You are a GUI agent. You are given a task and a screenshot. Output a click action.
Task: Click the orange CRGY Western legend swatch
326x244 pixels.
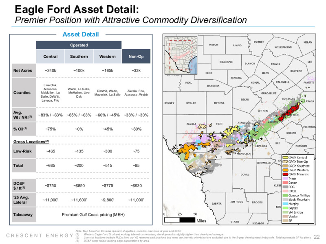[285, 170]
